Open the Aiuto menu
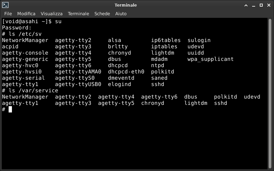Screen dimensions: 274x171 click(121, 14)
